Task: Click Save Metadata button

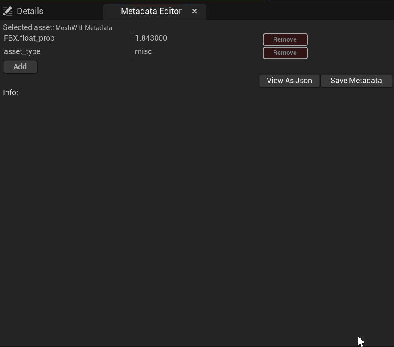Action: tap(356, 81)
